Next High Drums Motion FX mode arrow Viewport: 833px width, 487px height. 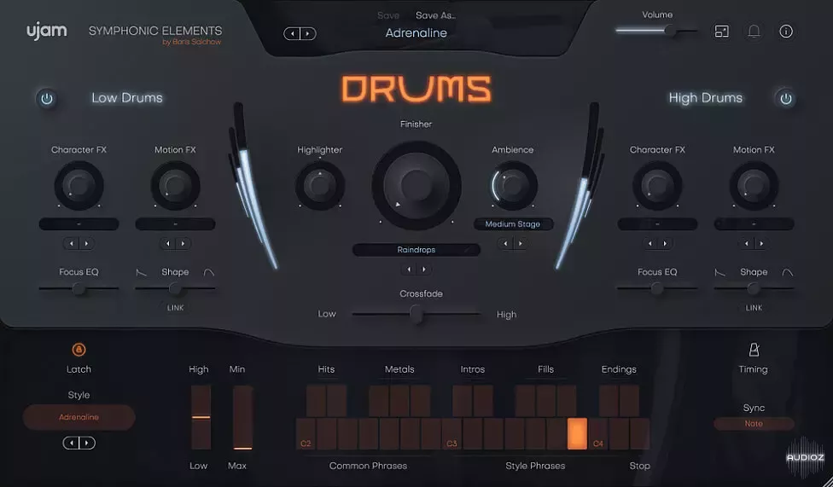point(762,244)
